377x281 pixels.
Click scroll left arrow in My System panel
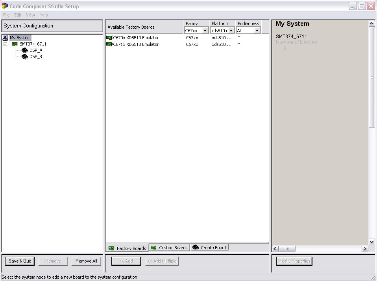(x=275, y=249)
